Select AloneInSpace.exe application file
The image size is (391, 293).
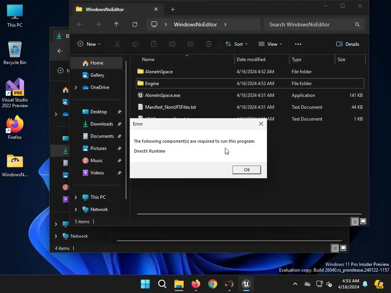pyautogui.click(x=250, y=95)
